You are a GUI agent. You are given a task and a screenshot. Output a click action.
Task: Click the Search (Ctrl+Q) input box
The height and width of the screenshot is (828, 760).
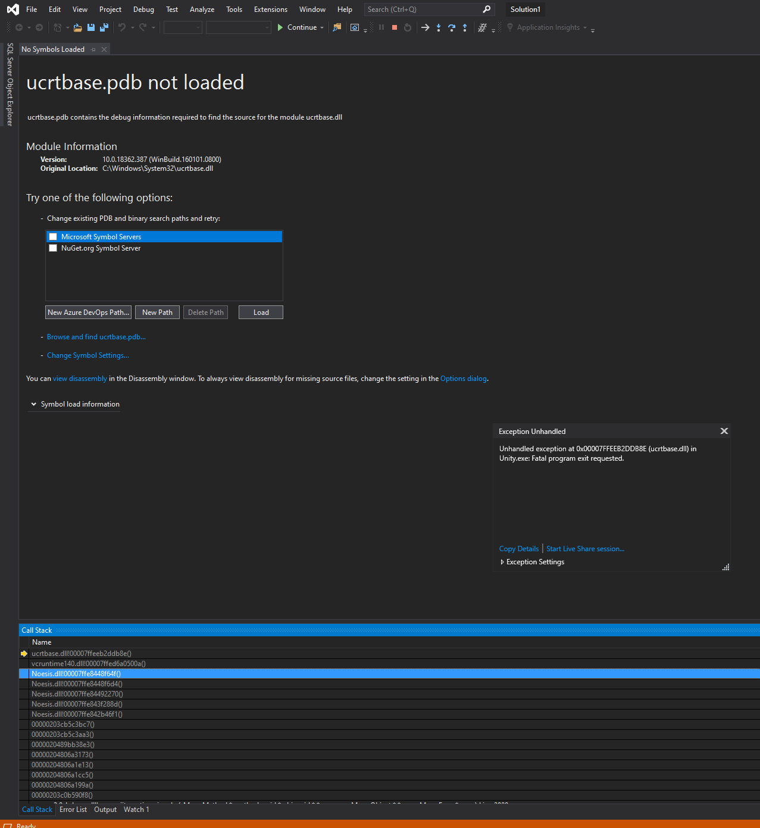(423, 10)
